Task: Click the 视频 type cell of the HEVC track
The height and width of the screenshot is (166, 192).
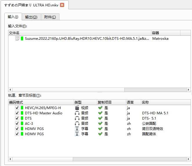Action: click(x=85, y=108)
